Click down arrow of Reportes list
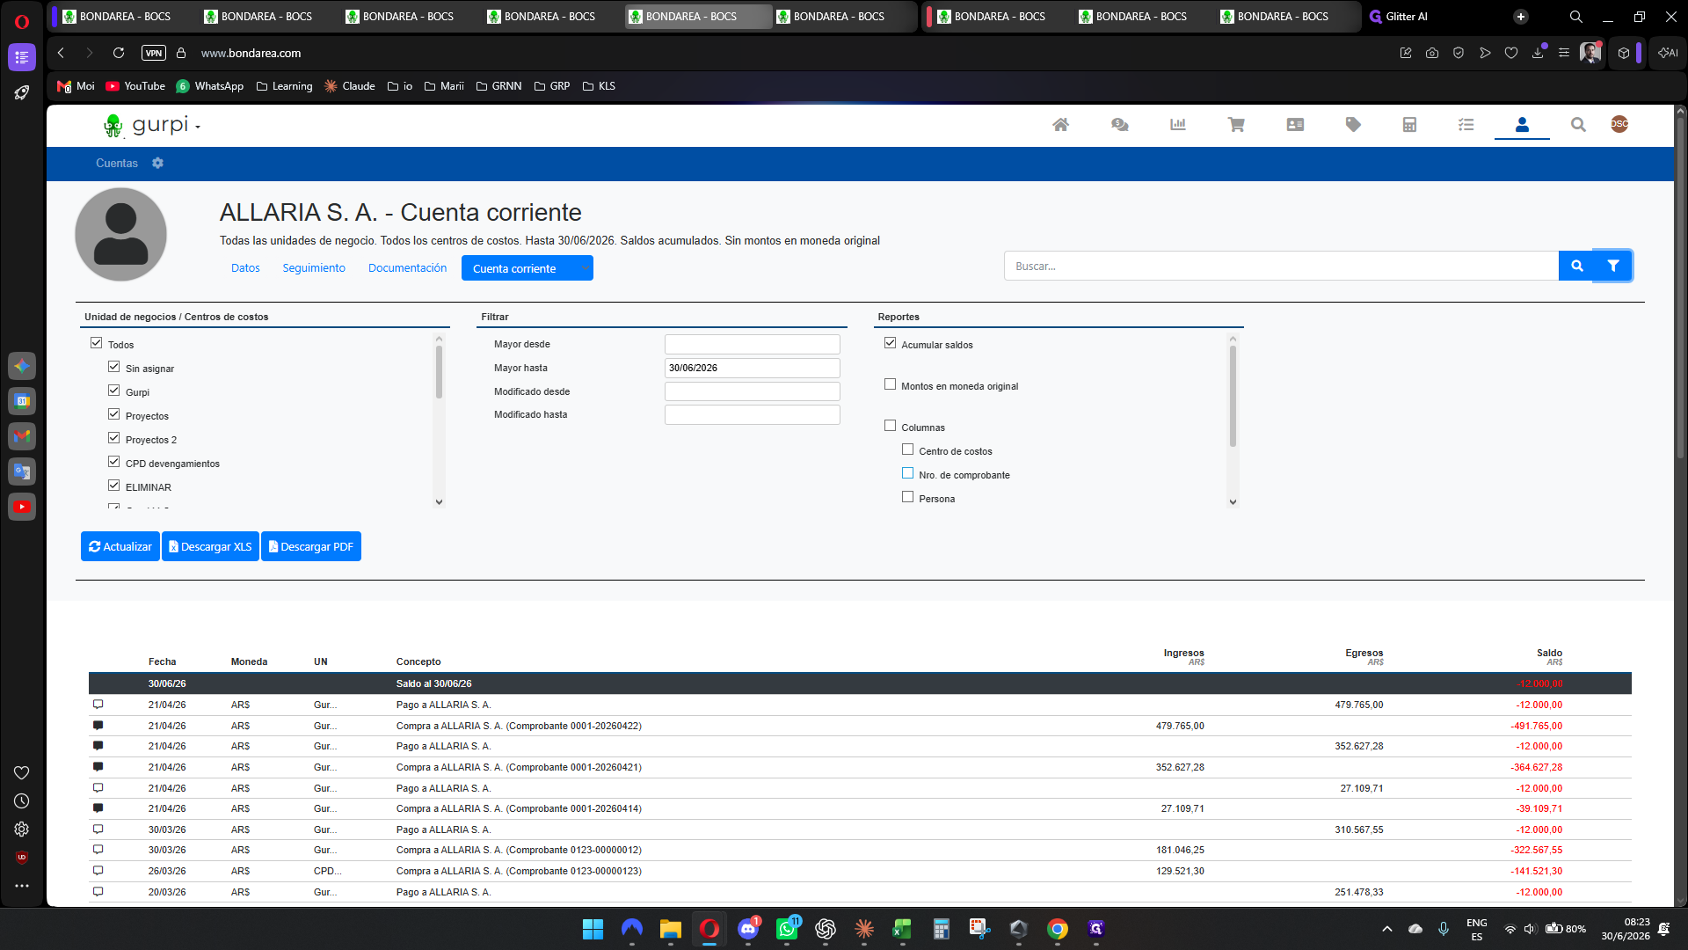1688x950 pixels. 1233,502
